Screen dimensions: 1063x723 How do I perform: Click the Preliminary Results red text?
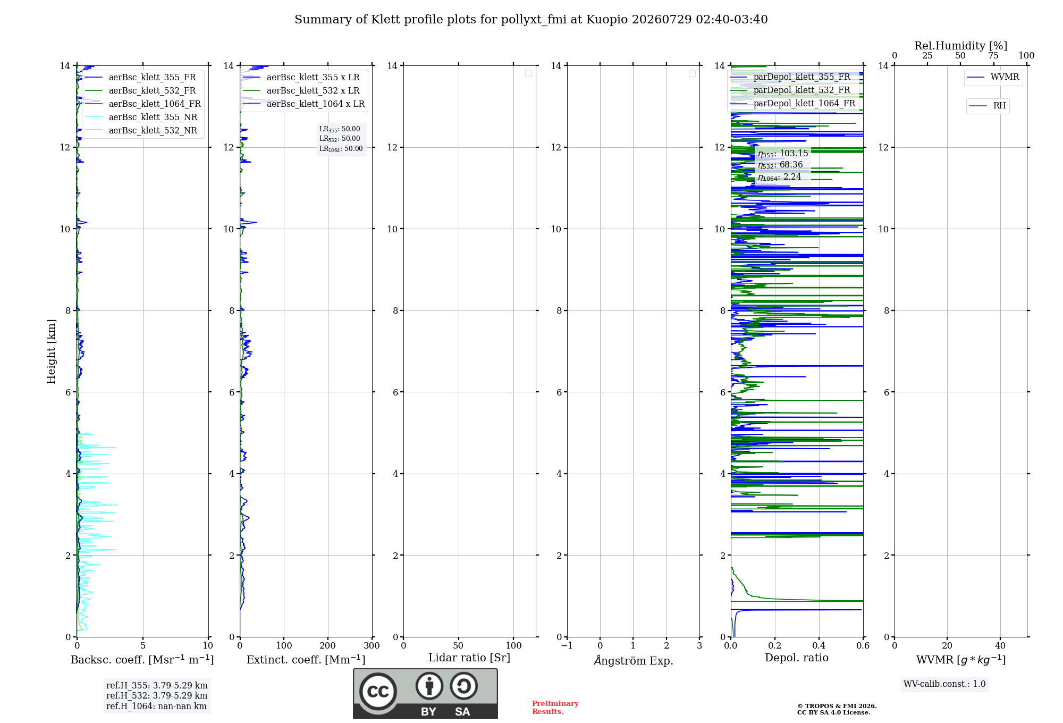pyautogui.click(x=555, y=708)
